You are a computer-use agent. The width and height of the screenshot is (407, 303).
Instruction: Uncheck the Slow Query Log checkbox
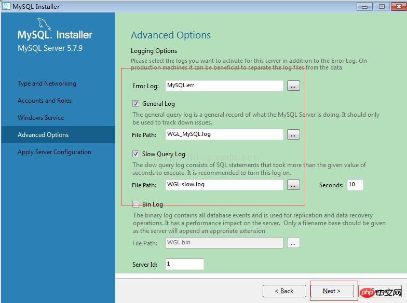coord(135,154)
